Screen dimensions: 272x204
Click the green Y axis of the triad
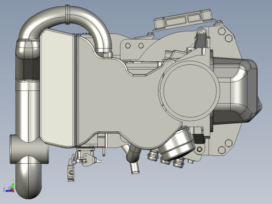point(13,185)
